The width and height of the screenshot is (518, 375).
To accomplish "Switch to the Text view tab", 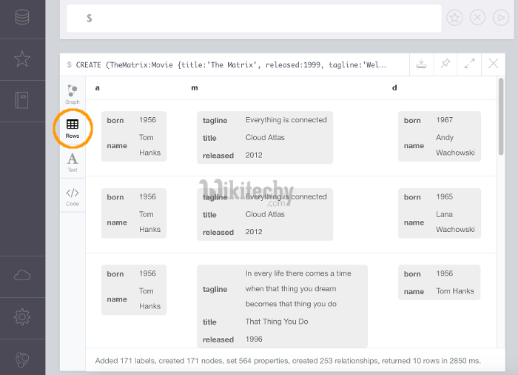I will tap(73, 162).
